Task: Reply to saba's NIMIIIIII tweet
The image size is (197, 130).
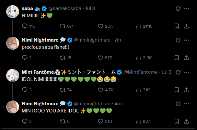Action: (x=25, y=26)
